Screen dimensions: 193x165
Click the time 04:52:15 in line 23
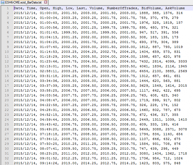tap(48, 115)
